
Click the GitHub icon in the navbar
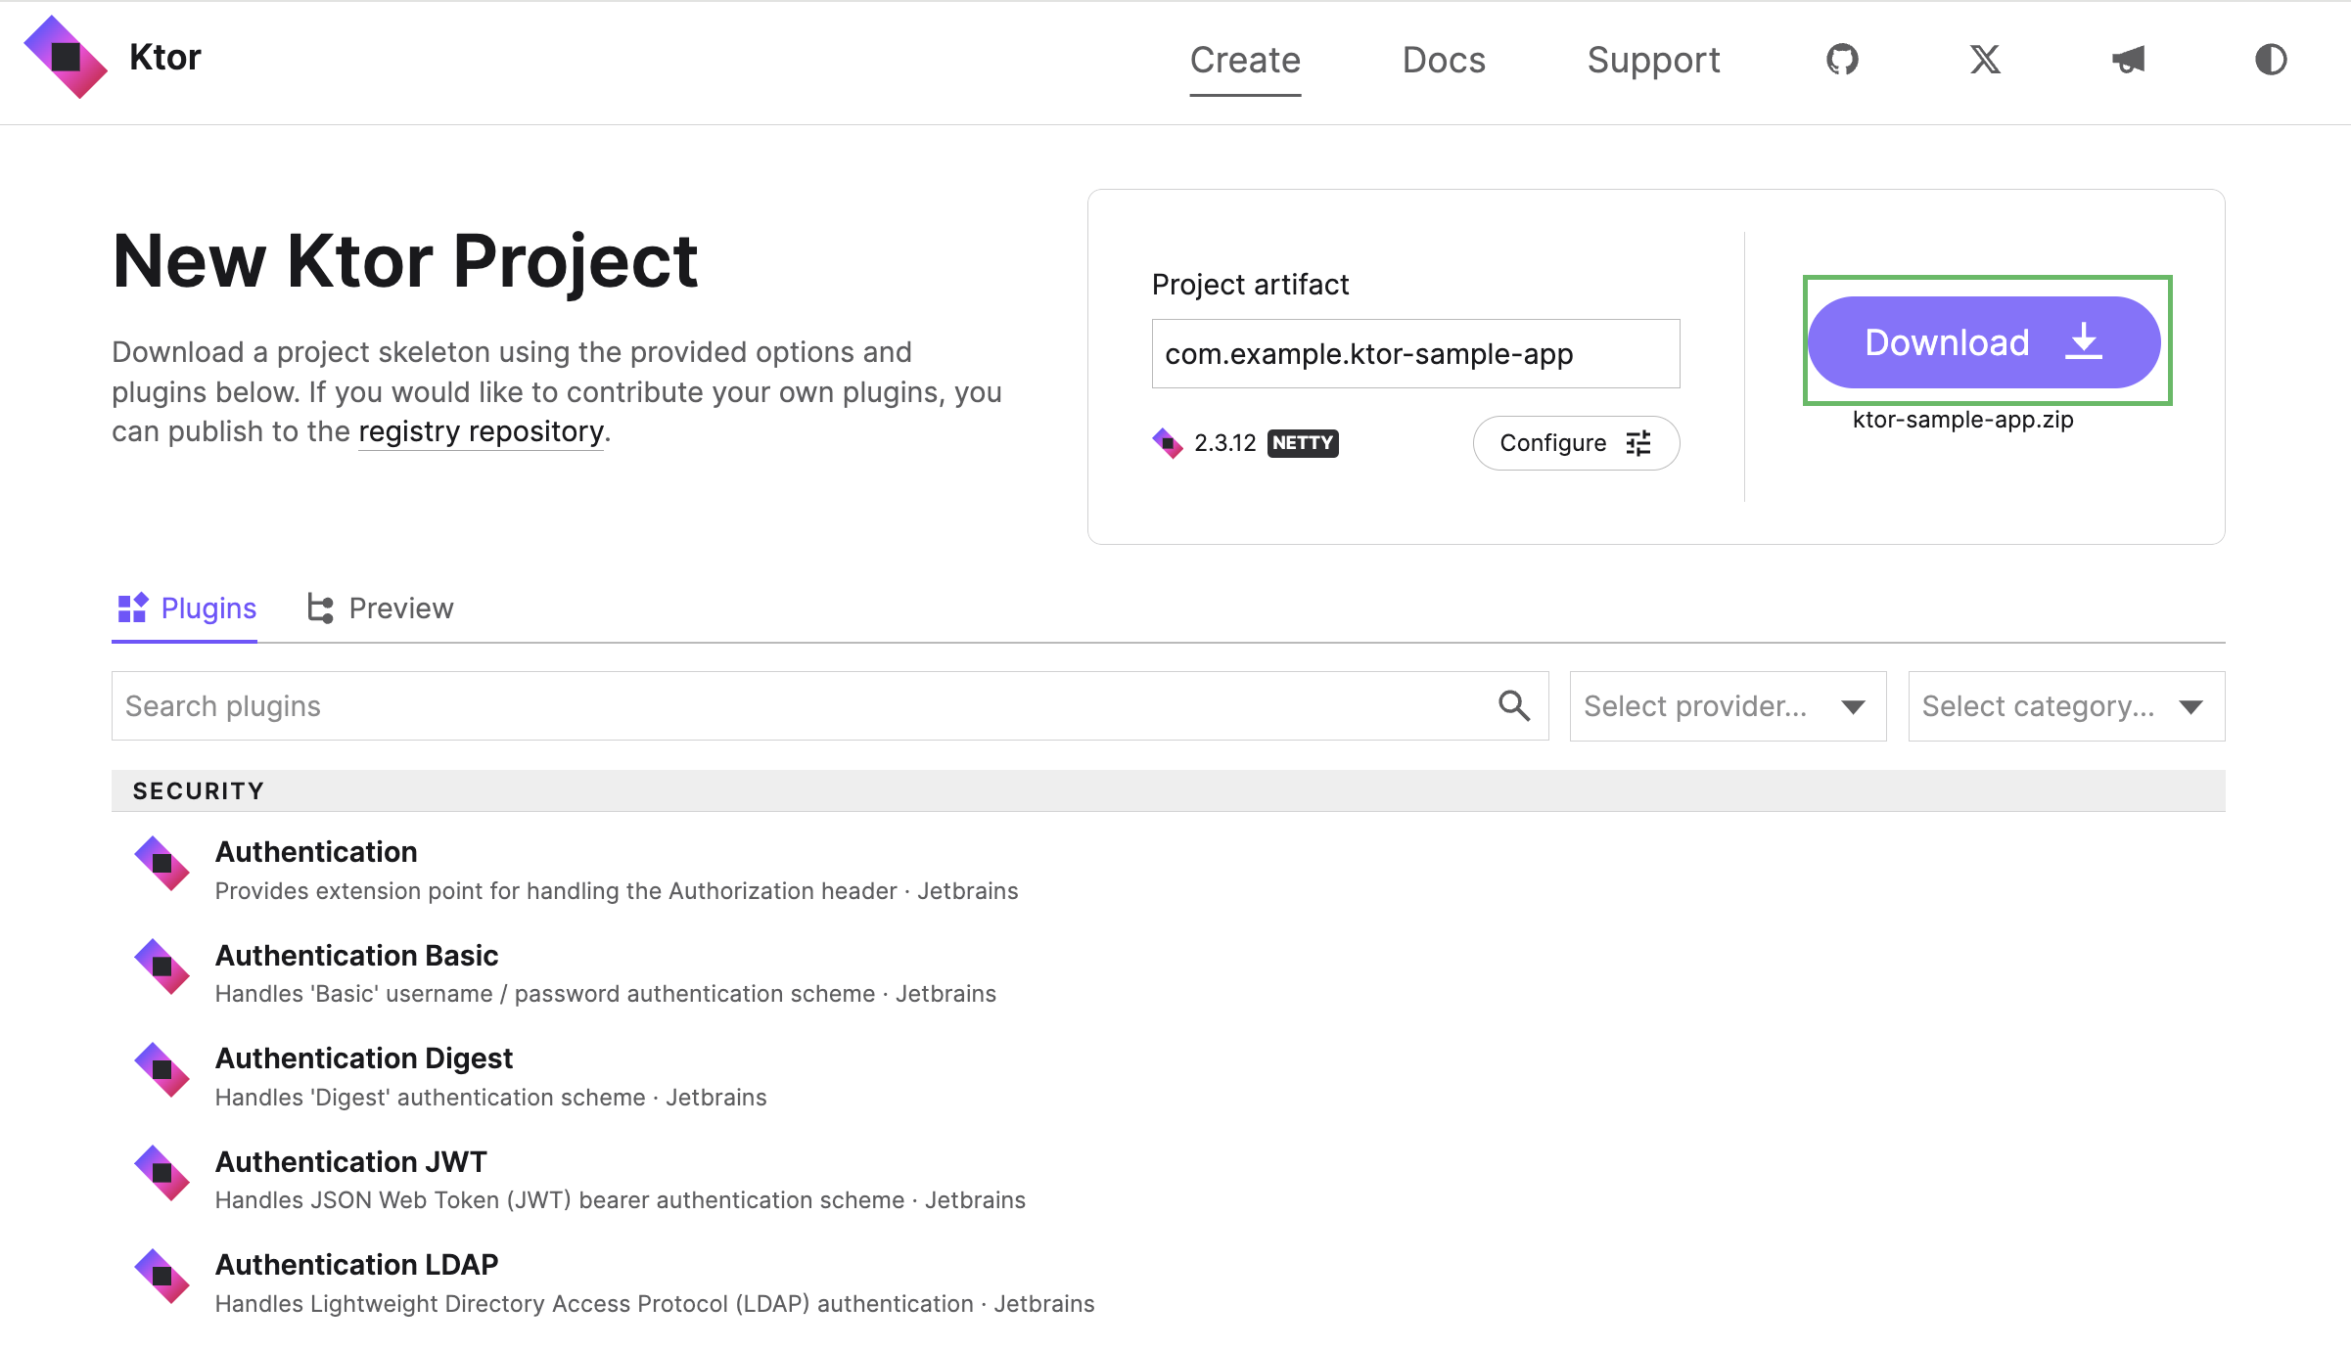1841,62
